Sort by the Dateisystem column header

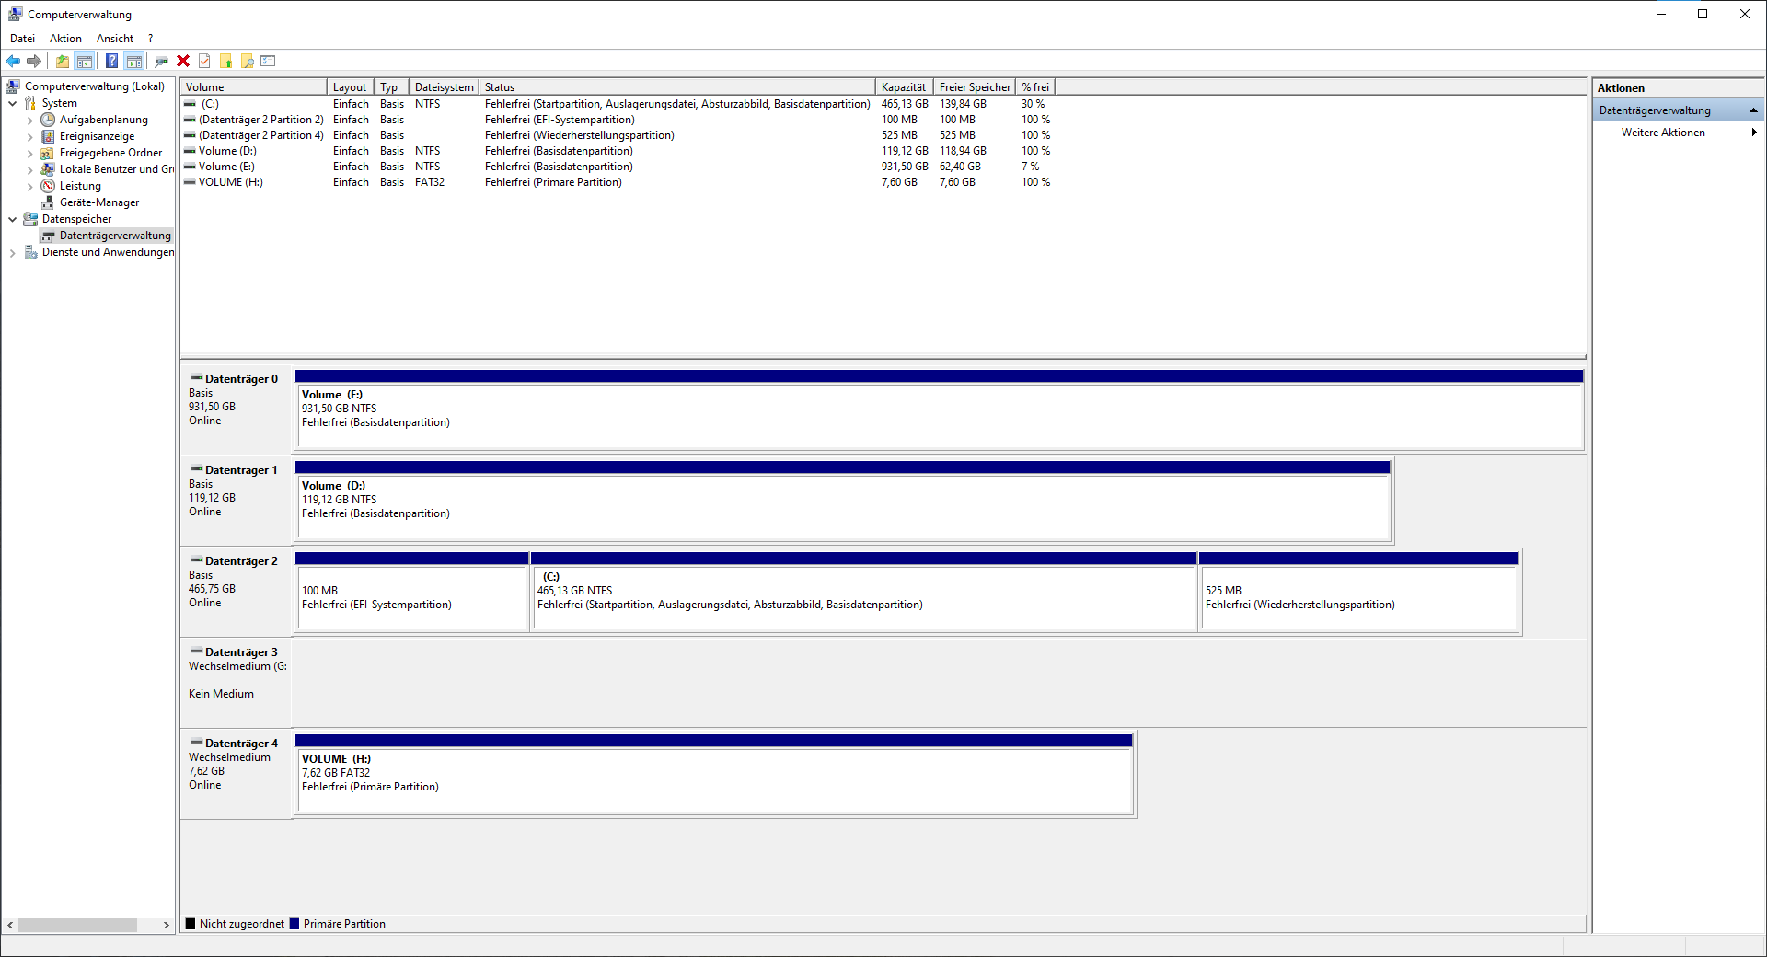coord(445,87)
